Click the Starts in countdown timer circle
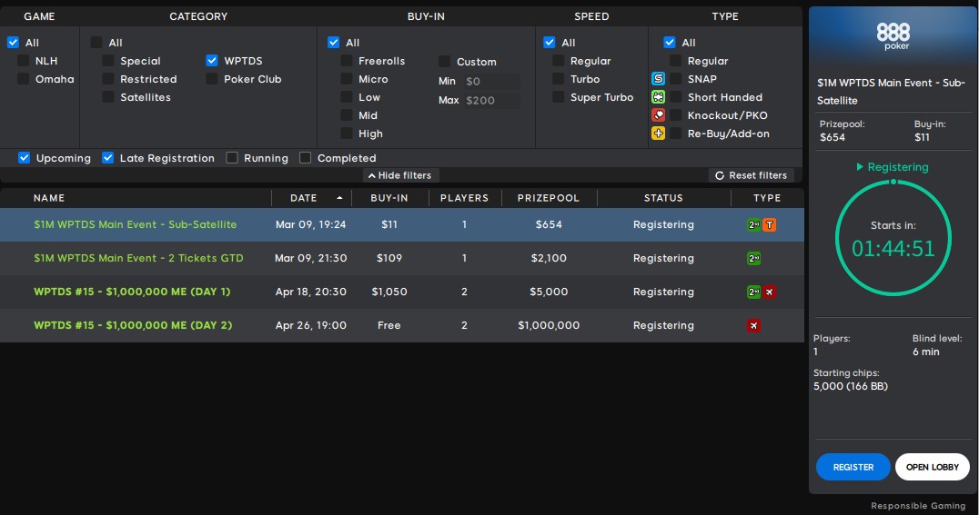The image size is (979, 515). click(x=893, y=238)
